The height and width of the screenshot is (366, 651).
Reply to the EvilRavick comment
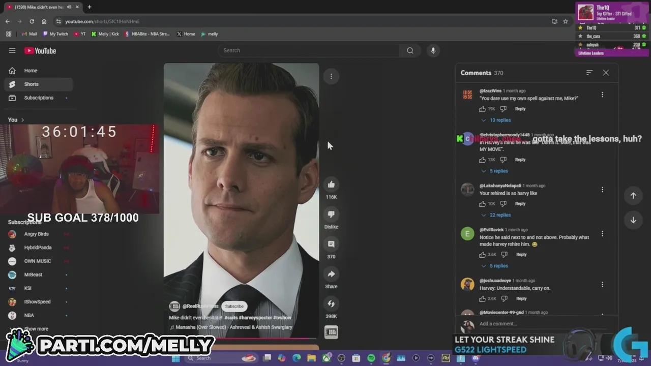point(521,255)
